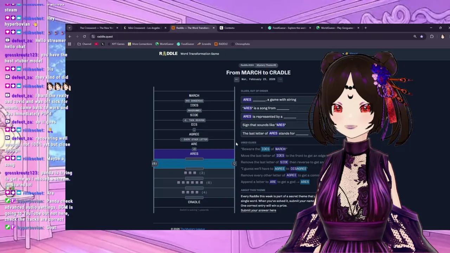Switch to The Crossword — The New York Times tab
This screenshot has width=450, height=253.
[96, 28]
